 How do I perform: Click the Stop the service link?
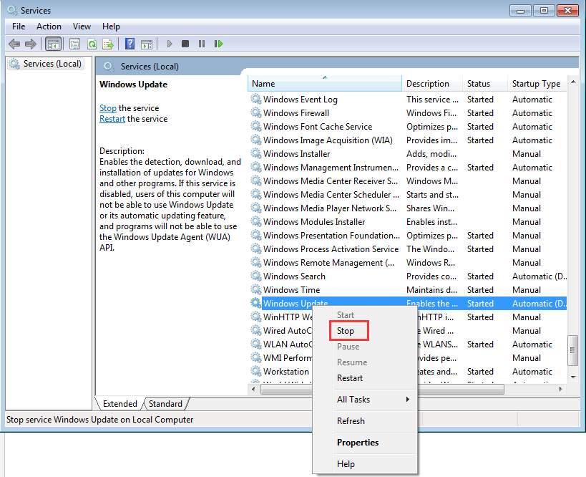point(107,108)
